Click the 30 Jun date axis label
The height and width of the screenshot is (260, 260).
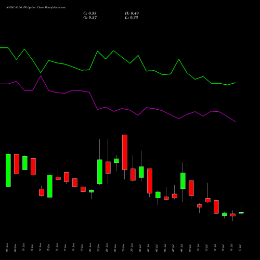coord(132,248)
